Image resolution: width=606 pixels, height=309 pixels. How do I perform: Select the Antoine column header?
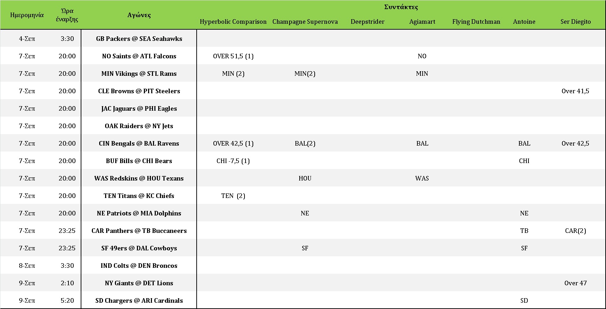click(x=524, y=22)
